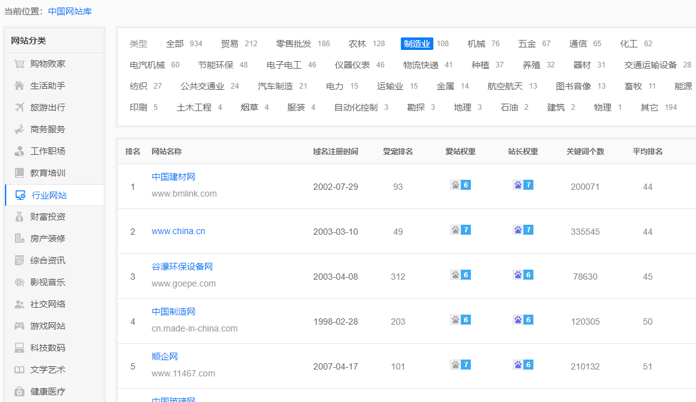The height and width of the screenshot is (402, 696).
Task: Visit the www.china.cn link
Action: pyautogui.click(x=178, y=231)
